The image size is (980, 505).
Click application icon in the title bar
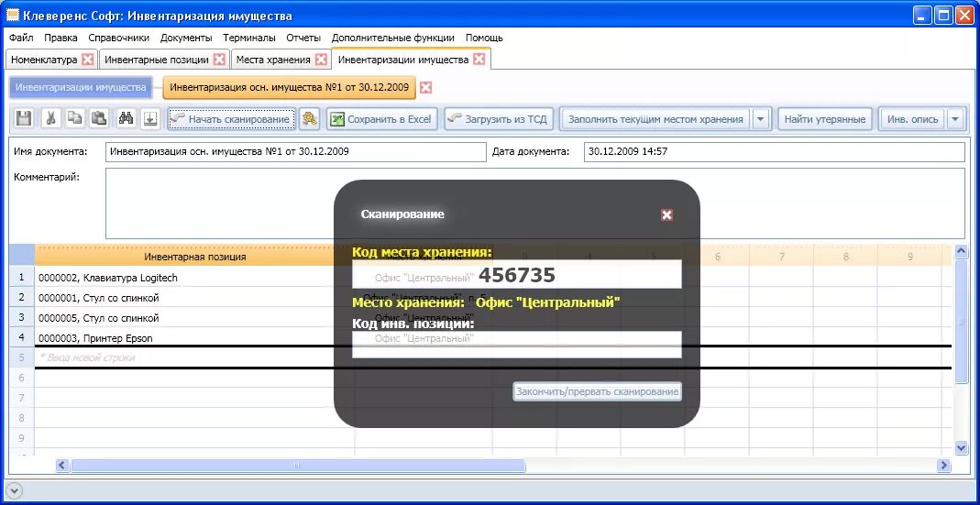pyautogui.click(x=12, y=15)
